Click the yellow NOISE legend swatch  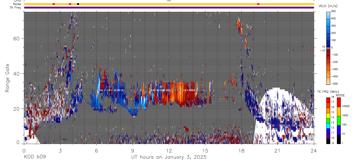coord(338,111)
